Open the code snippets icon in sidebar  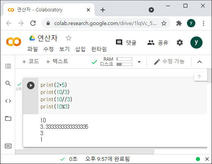tap(8, 101)
